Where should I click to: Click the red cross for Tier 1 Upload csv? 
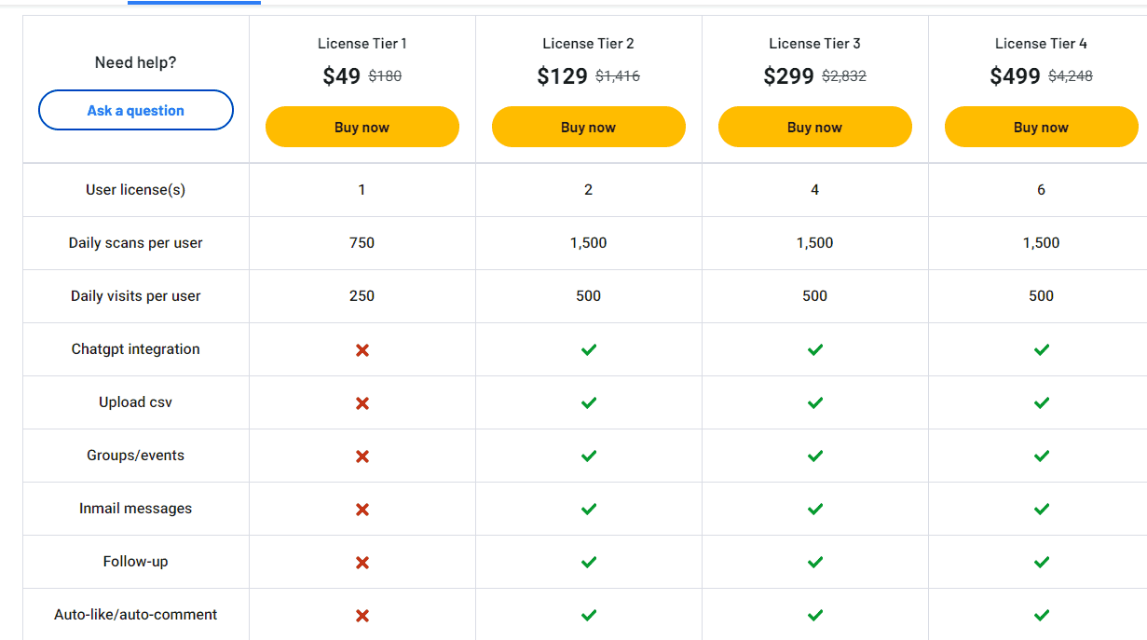[x=362, y=402]
